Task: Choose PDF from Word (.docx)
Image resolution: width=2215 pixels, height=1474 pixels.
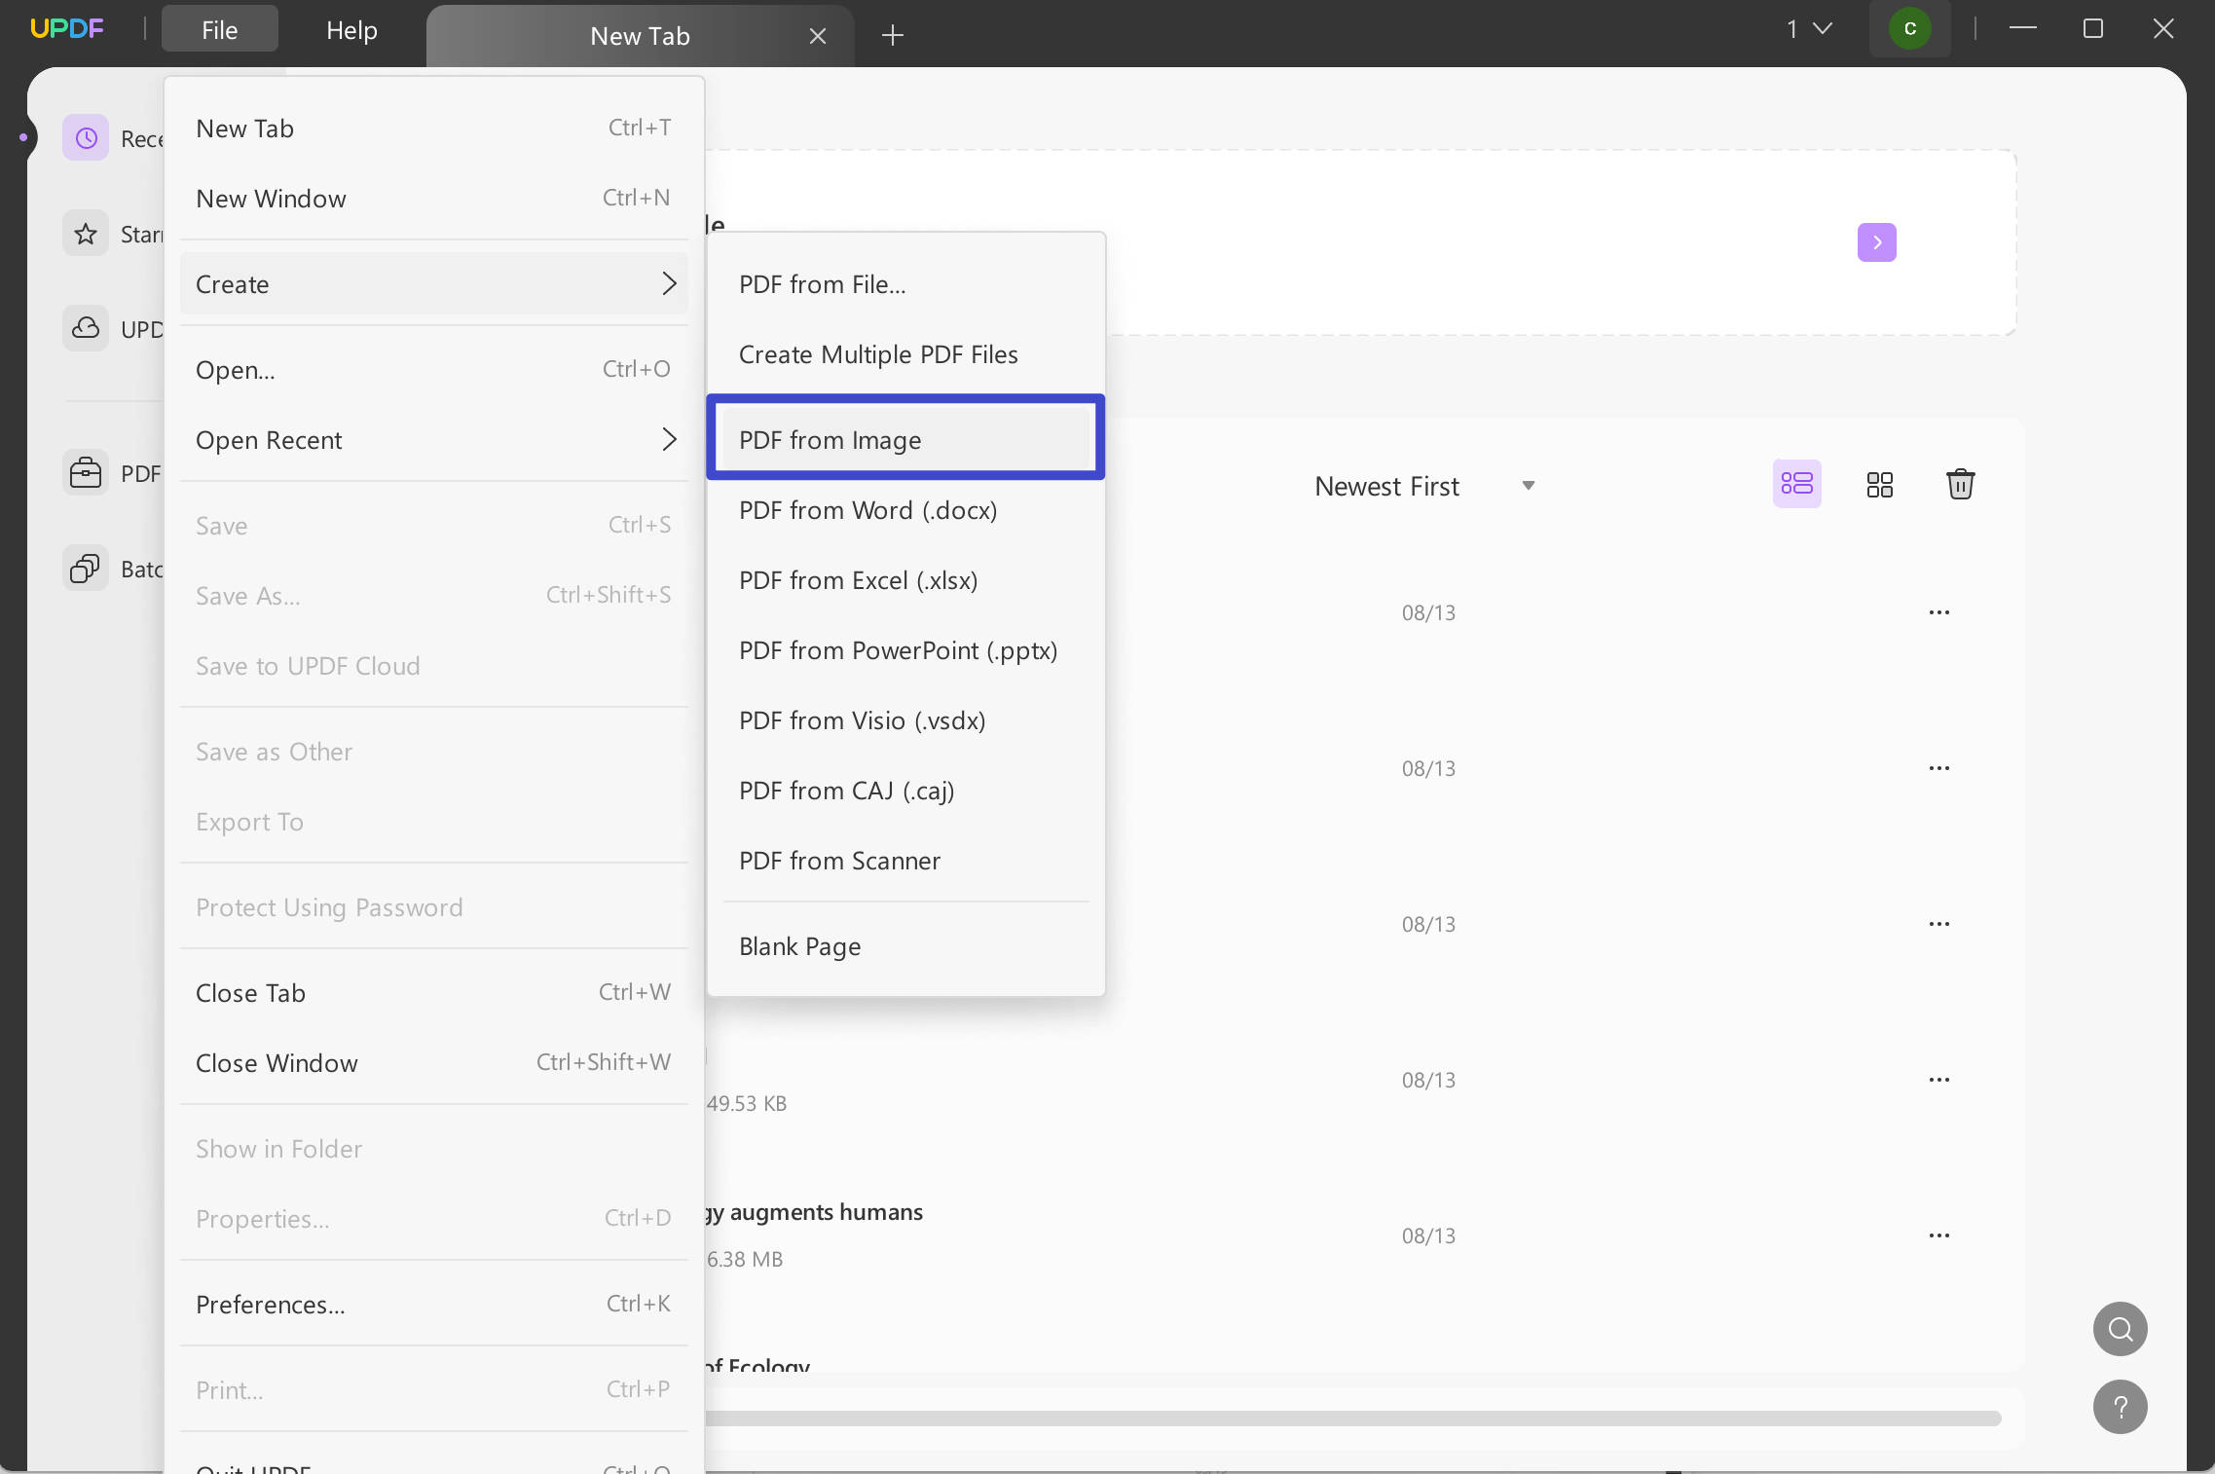Action: click(x=868, y=509)
